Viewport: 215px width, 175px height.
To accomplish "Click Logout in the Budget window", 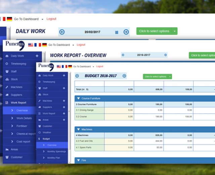I will click(100, 67).
